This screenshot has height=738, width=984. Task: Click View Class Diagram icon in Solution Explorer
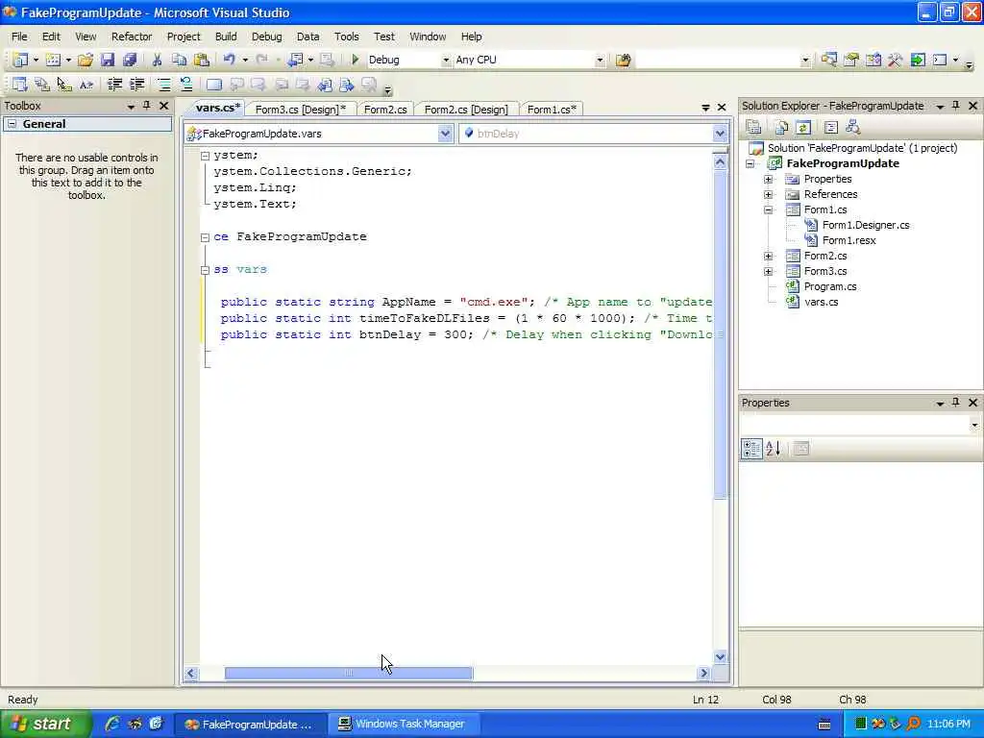[x=853, y=128]
